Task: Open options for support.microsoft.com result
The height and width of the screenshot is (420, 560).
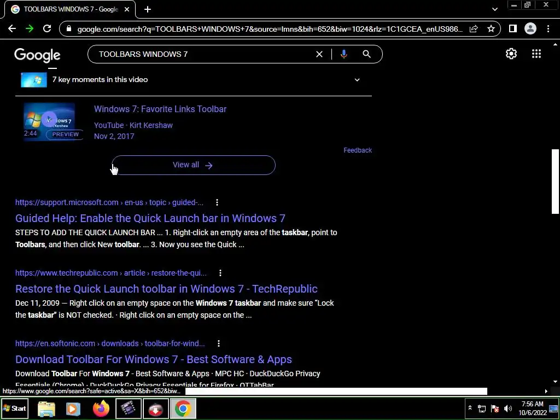Action: (217, 202)
